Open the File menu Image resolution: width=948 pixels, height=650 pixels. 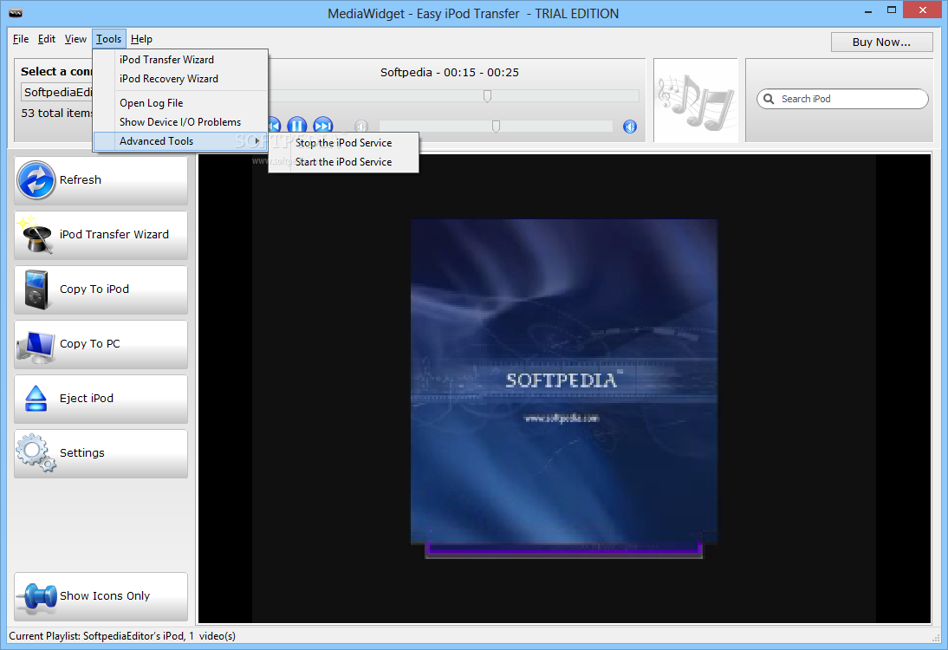(21, 39)
